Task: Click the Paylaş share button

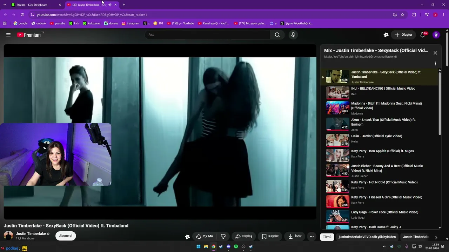Action: coord(244,236)
